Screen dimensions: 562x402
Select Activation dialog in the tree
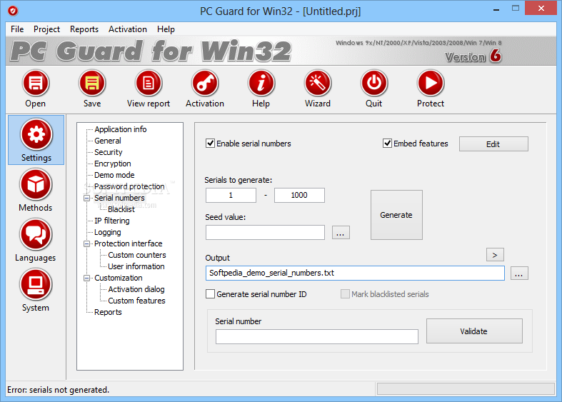click(x=136, y=289)
